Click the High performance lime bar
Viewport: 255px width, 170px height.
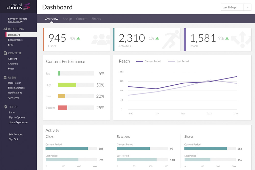[67, 85]
